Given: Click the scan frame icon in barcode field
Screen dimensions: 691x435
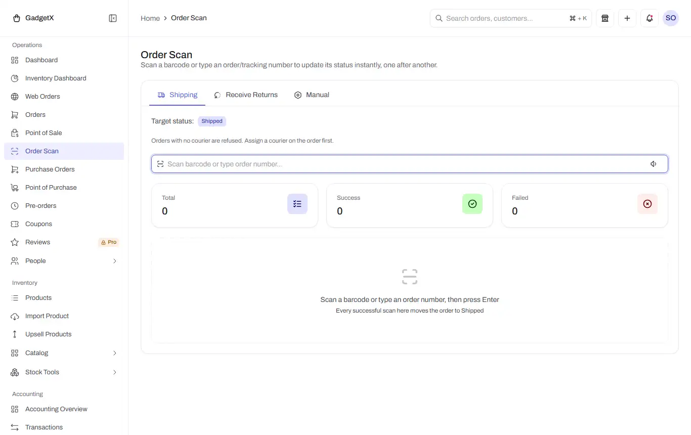Looking at the screenshot, I should point(160,164).
